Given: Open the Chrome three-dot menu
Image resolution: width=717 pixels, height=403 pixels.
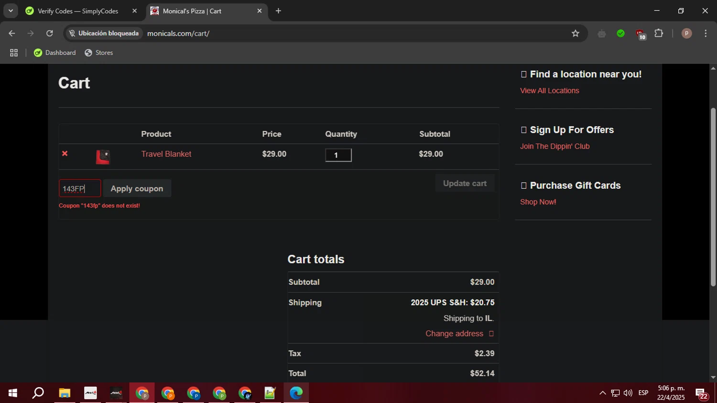Looking at the screenshot, I should pyautogui.click(x=706, y=33).
